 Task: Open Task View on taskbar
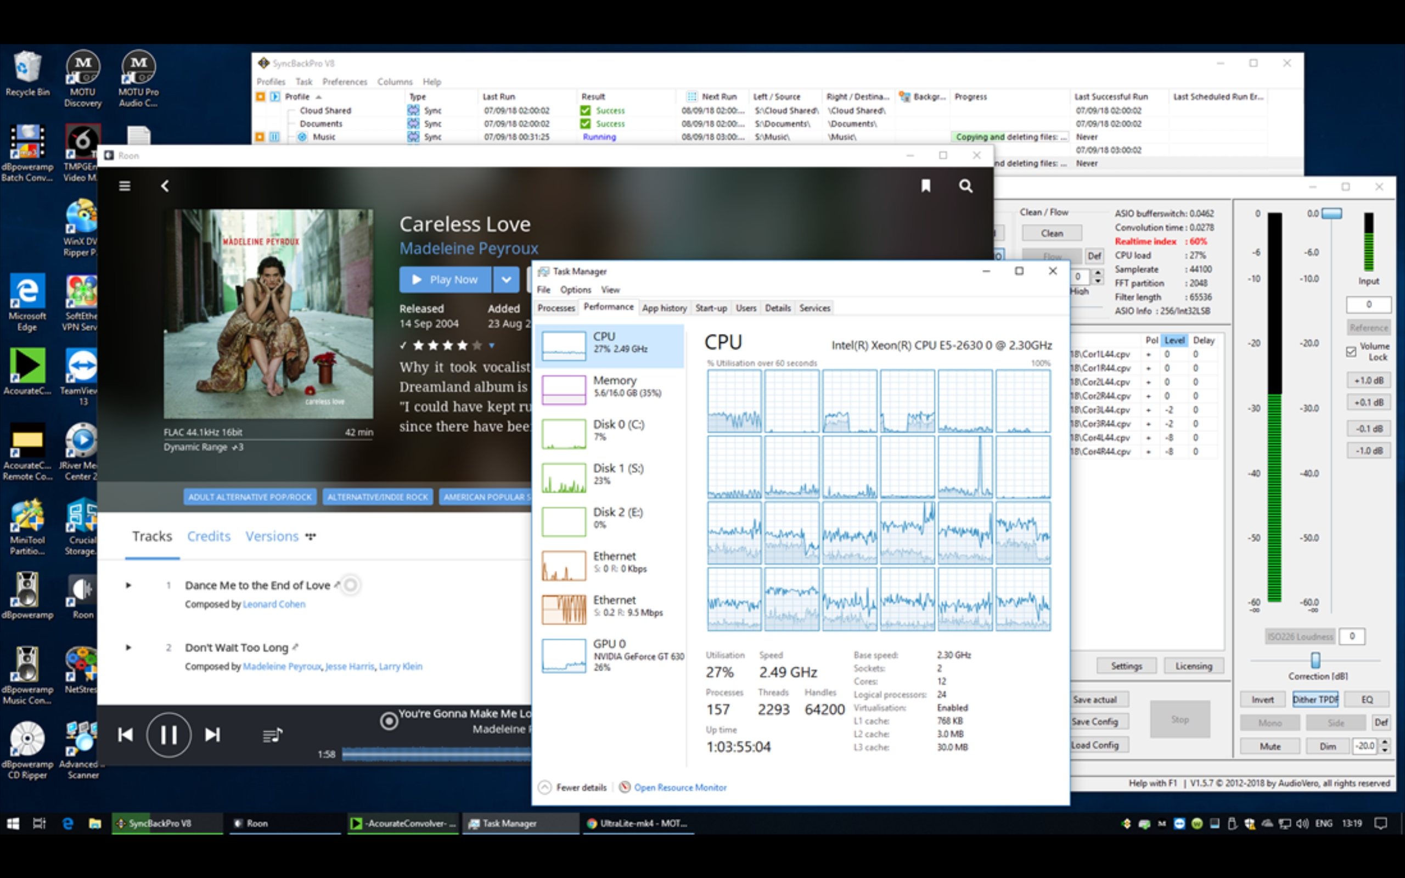(x=40, y=823)
